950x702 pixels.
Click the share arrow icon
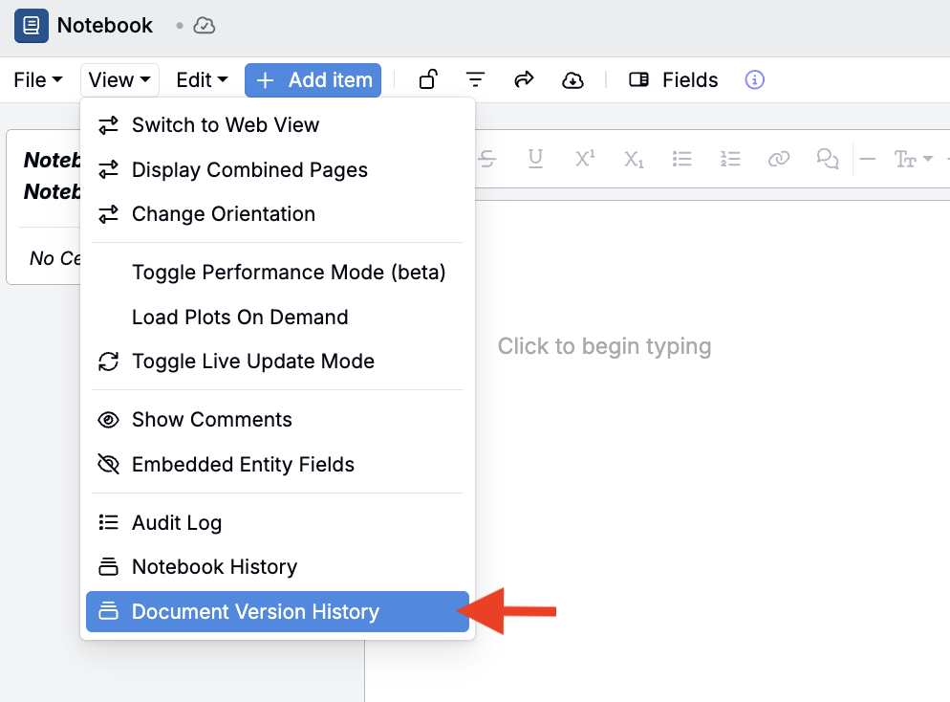coord(524,80)
